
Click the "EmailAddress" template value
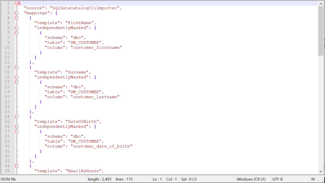pyautogui.click(x=83, y=171)
